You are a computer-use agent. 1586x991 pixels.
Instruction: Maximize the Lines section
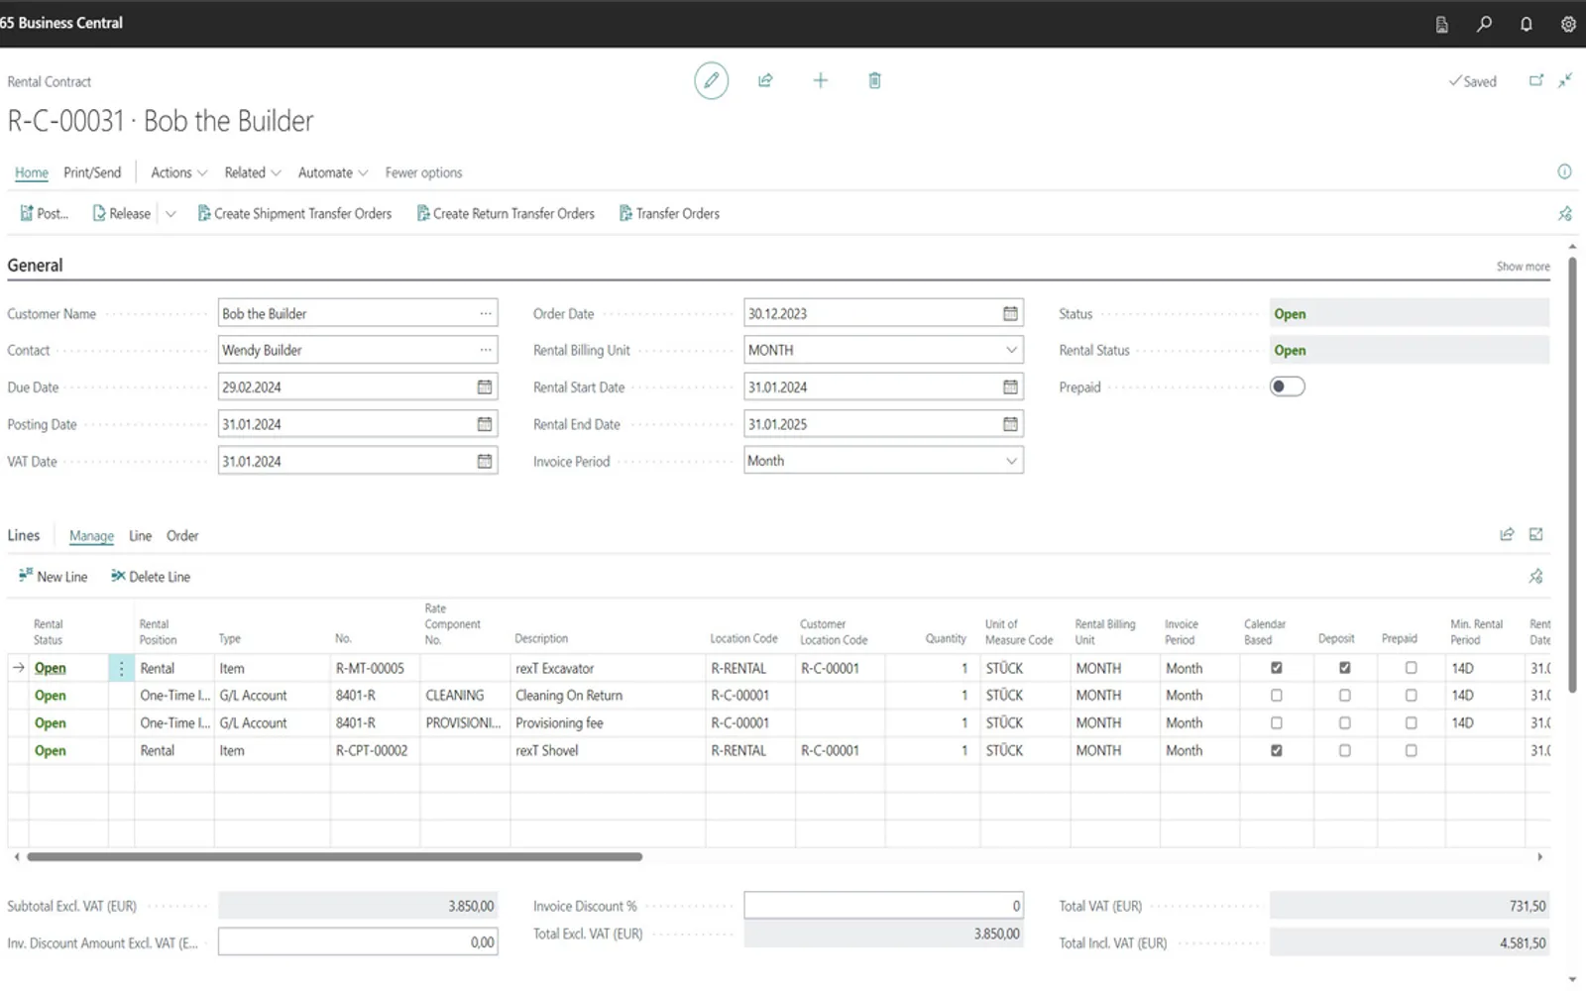pyautogui.click(x=1535, y=534)
